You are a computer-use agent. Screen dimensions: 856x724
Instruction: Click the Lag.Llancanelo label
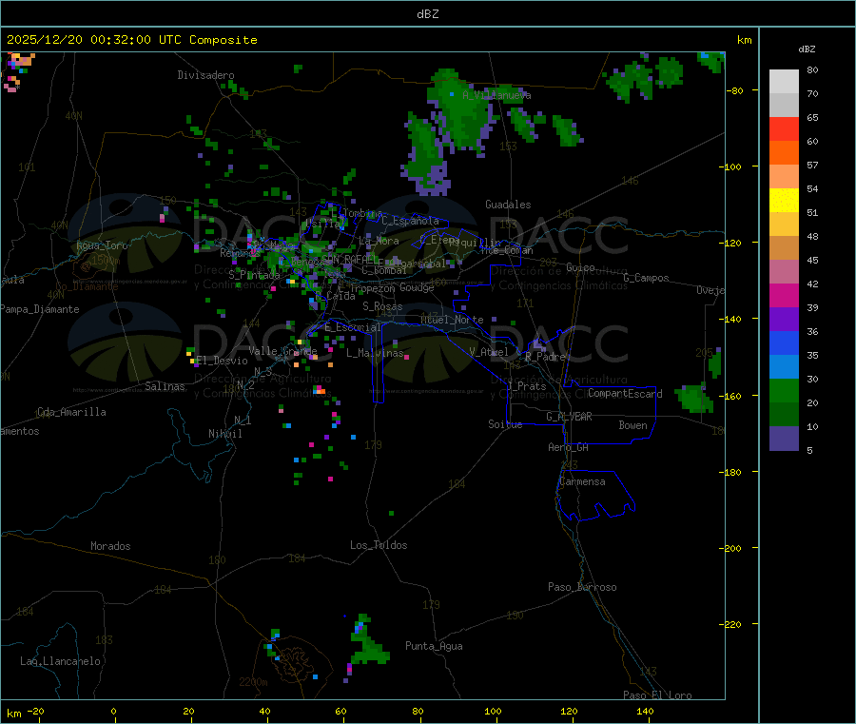point(60,661)
